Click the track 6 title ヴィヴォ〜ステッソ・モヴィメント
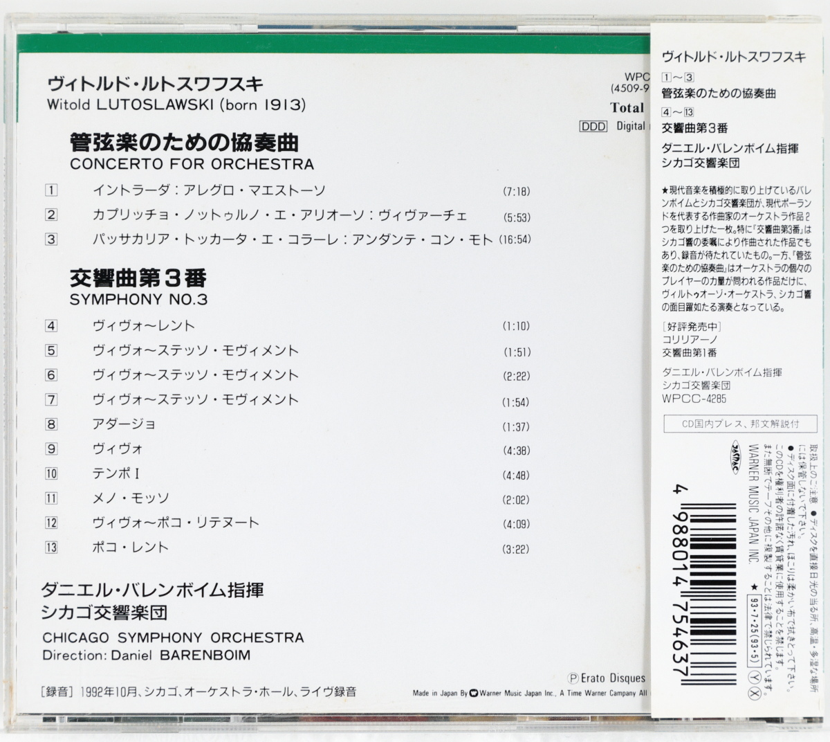Screen dimensions: 830x742 (x=196, y=375)
